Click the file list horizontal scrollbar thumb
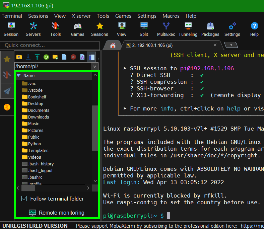This screenshot has width=264, height=229. [28, 188]
